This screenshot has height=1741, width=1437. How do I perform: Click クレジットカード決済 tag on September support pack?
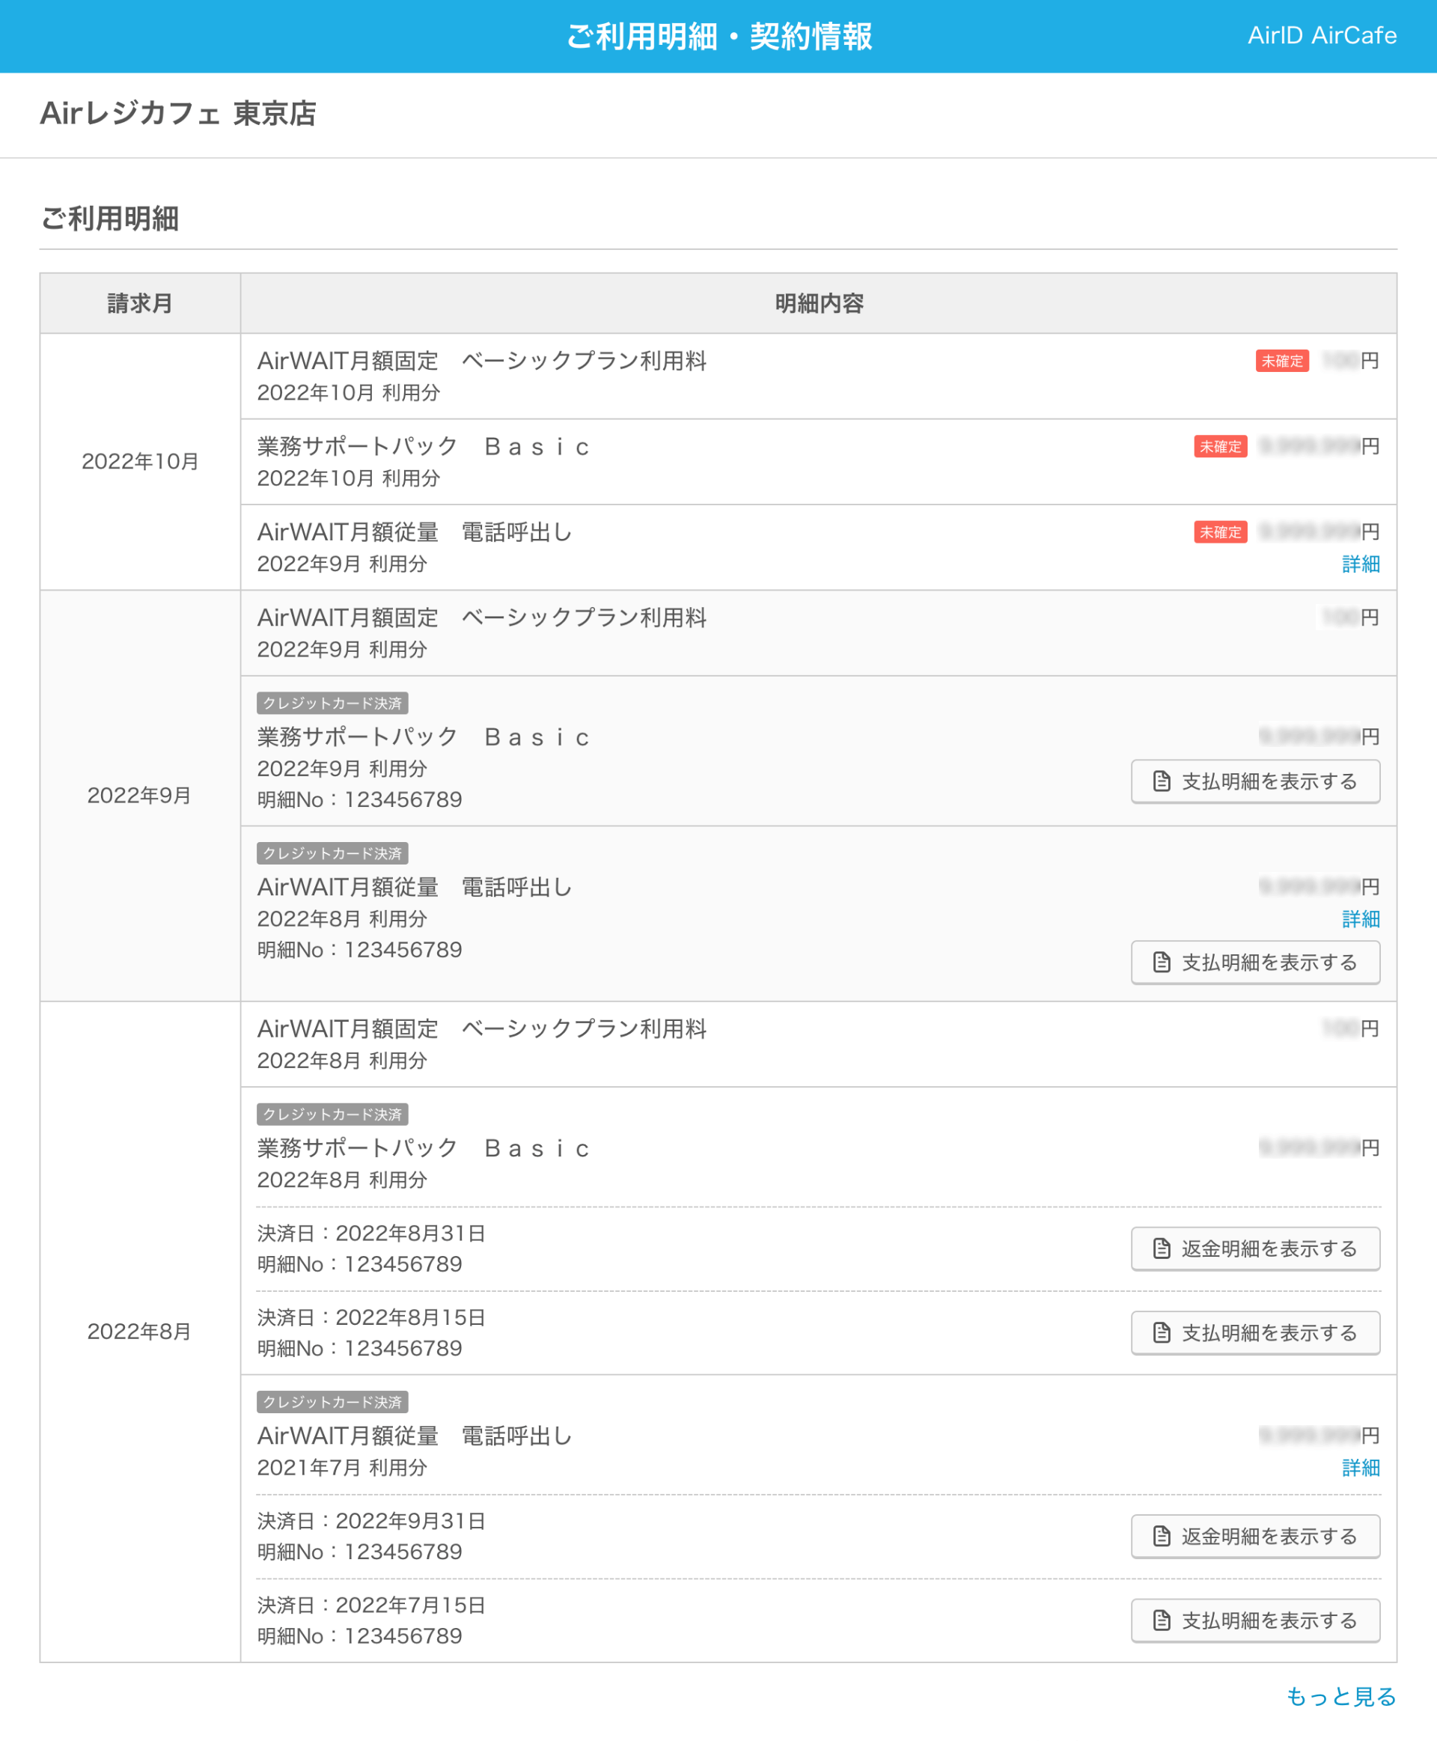coord(334,703)
